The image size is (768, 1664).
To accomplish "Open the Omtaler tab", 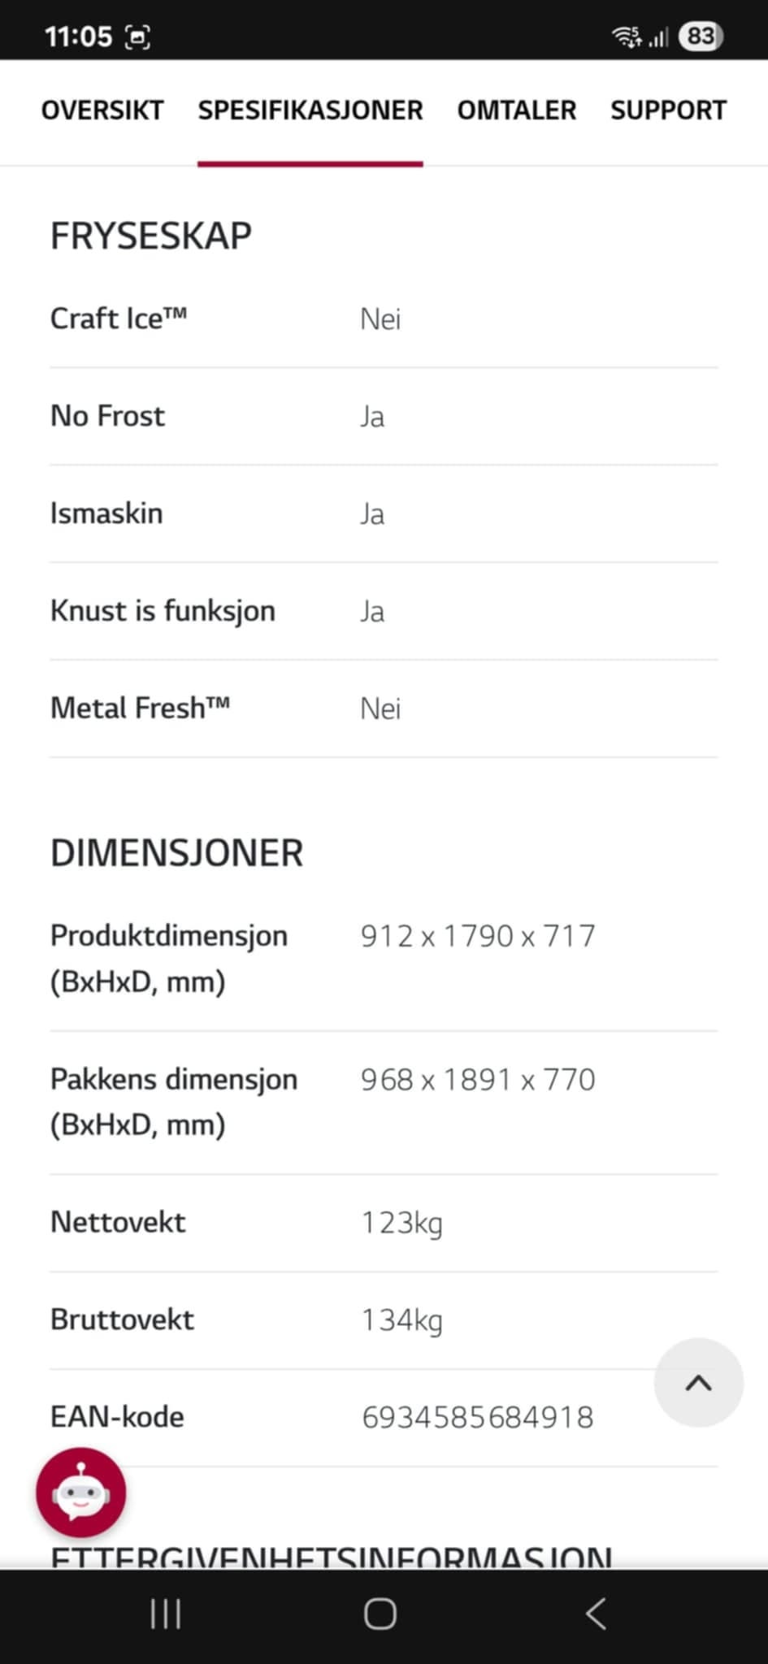I will tap(517, 110).
